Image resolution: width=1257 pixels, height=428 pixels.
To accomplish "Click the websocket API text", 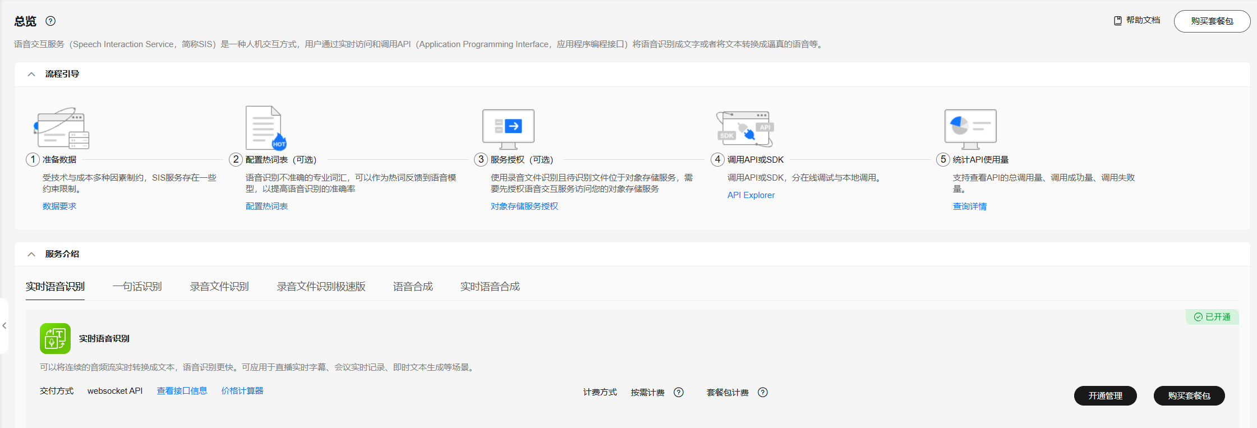I will click(115, 391).
